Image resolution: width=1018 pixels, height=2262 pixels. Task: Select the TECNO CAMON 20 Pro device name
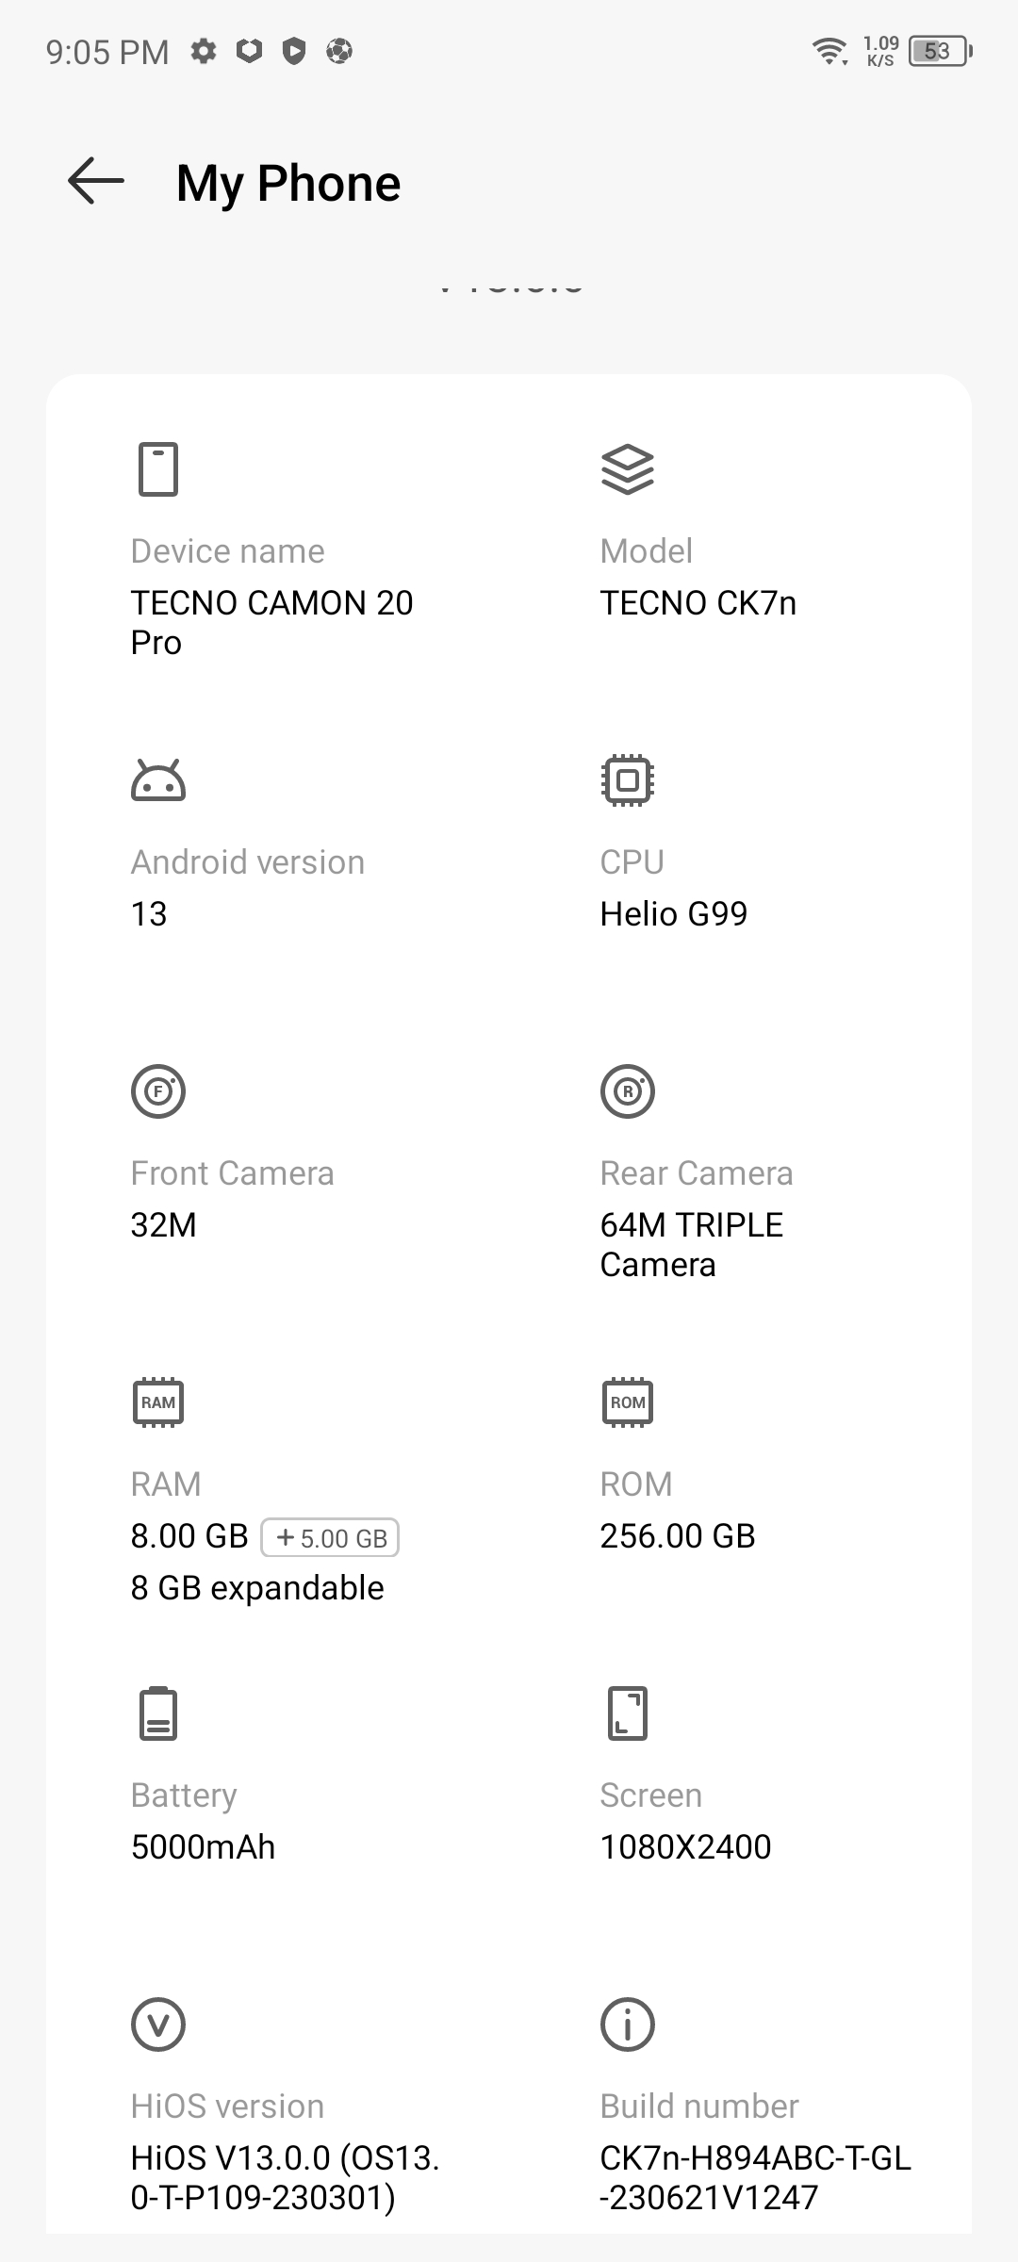(x=271, y=622)
